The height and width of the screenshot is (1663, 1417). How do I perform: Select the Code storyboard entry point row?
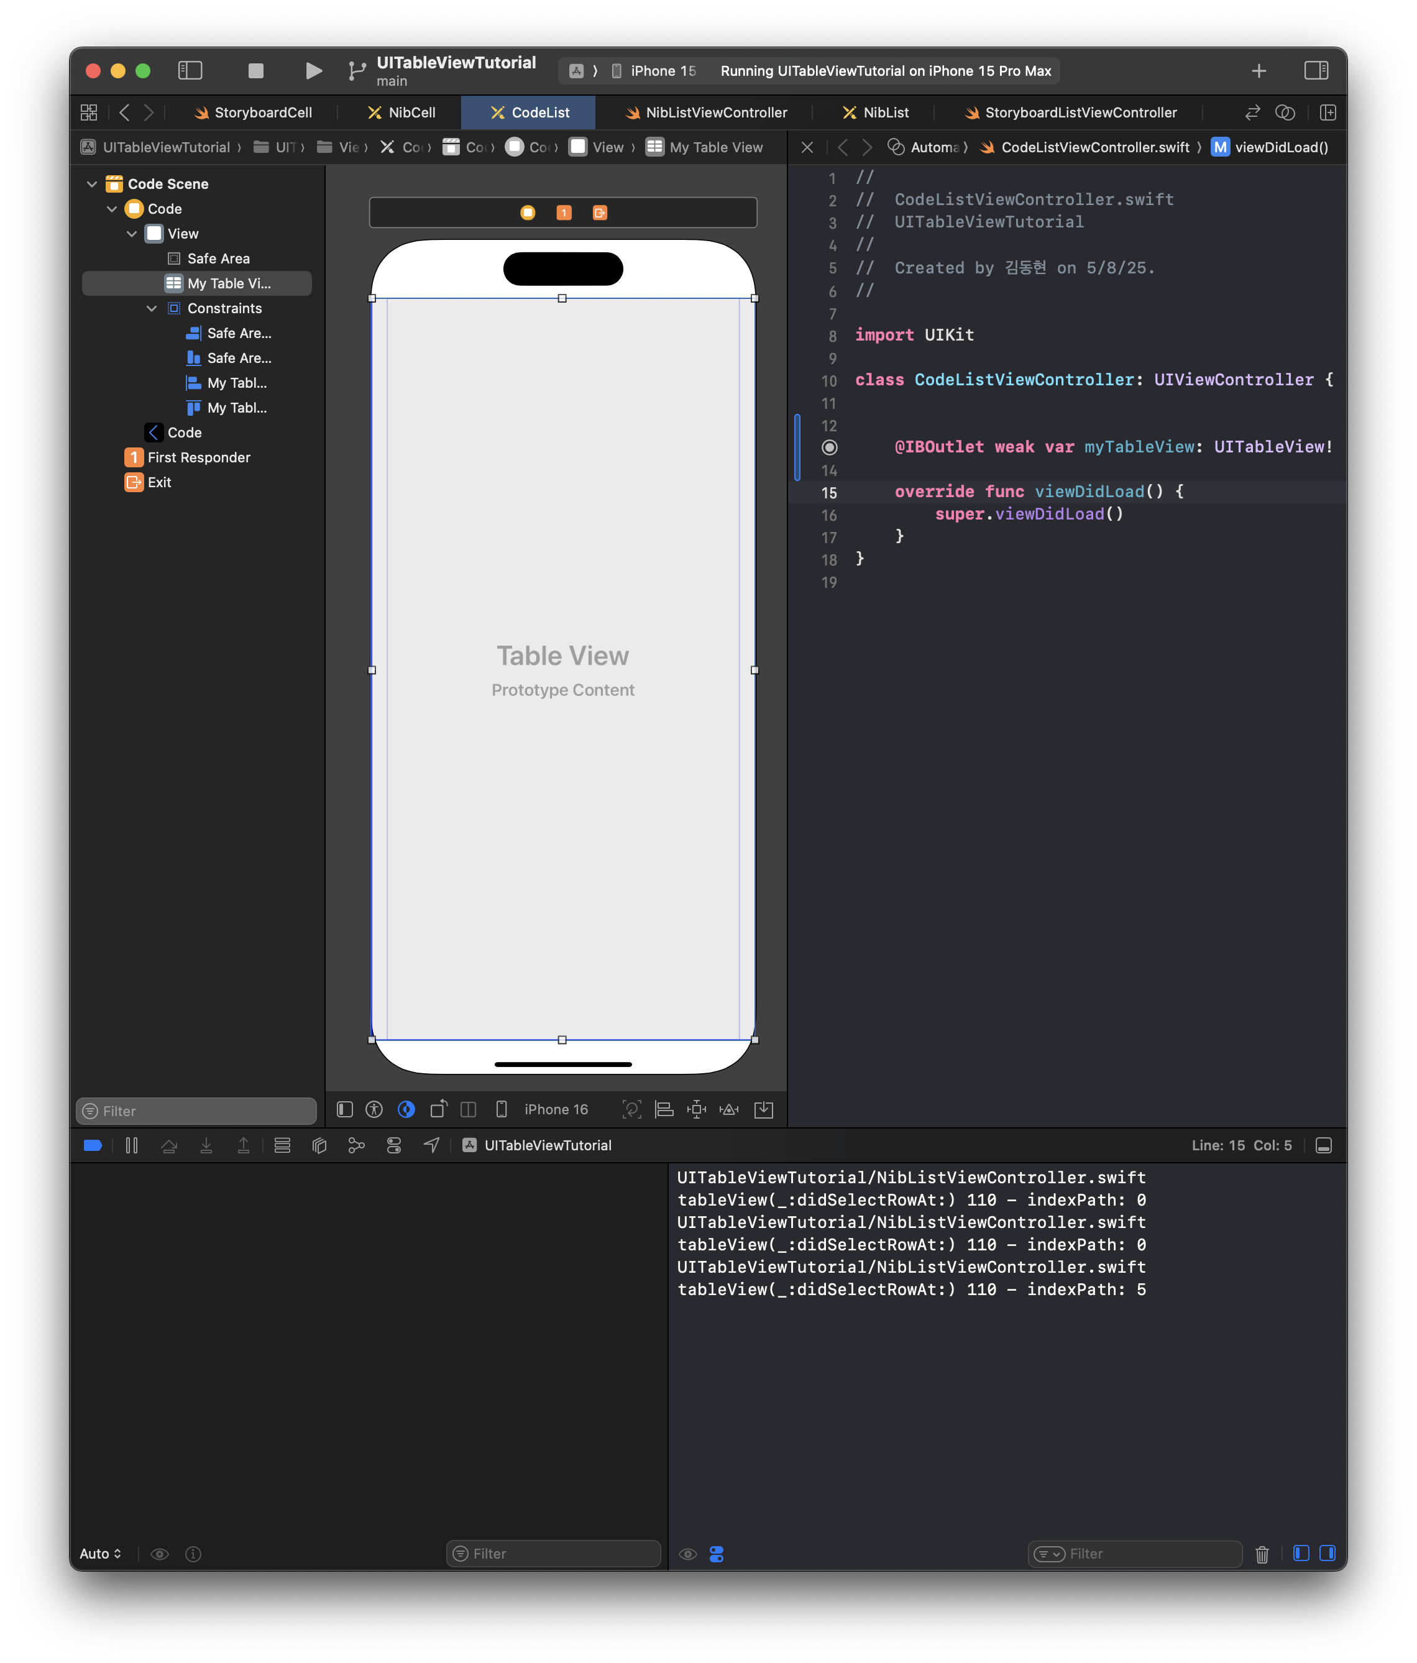pyautogui.click(x=173, y=433)
